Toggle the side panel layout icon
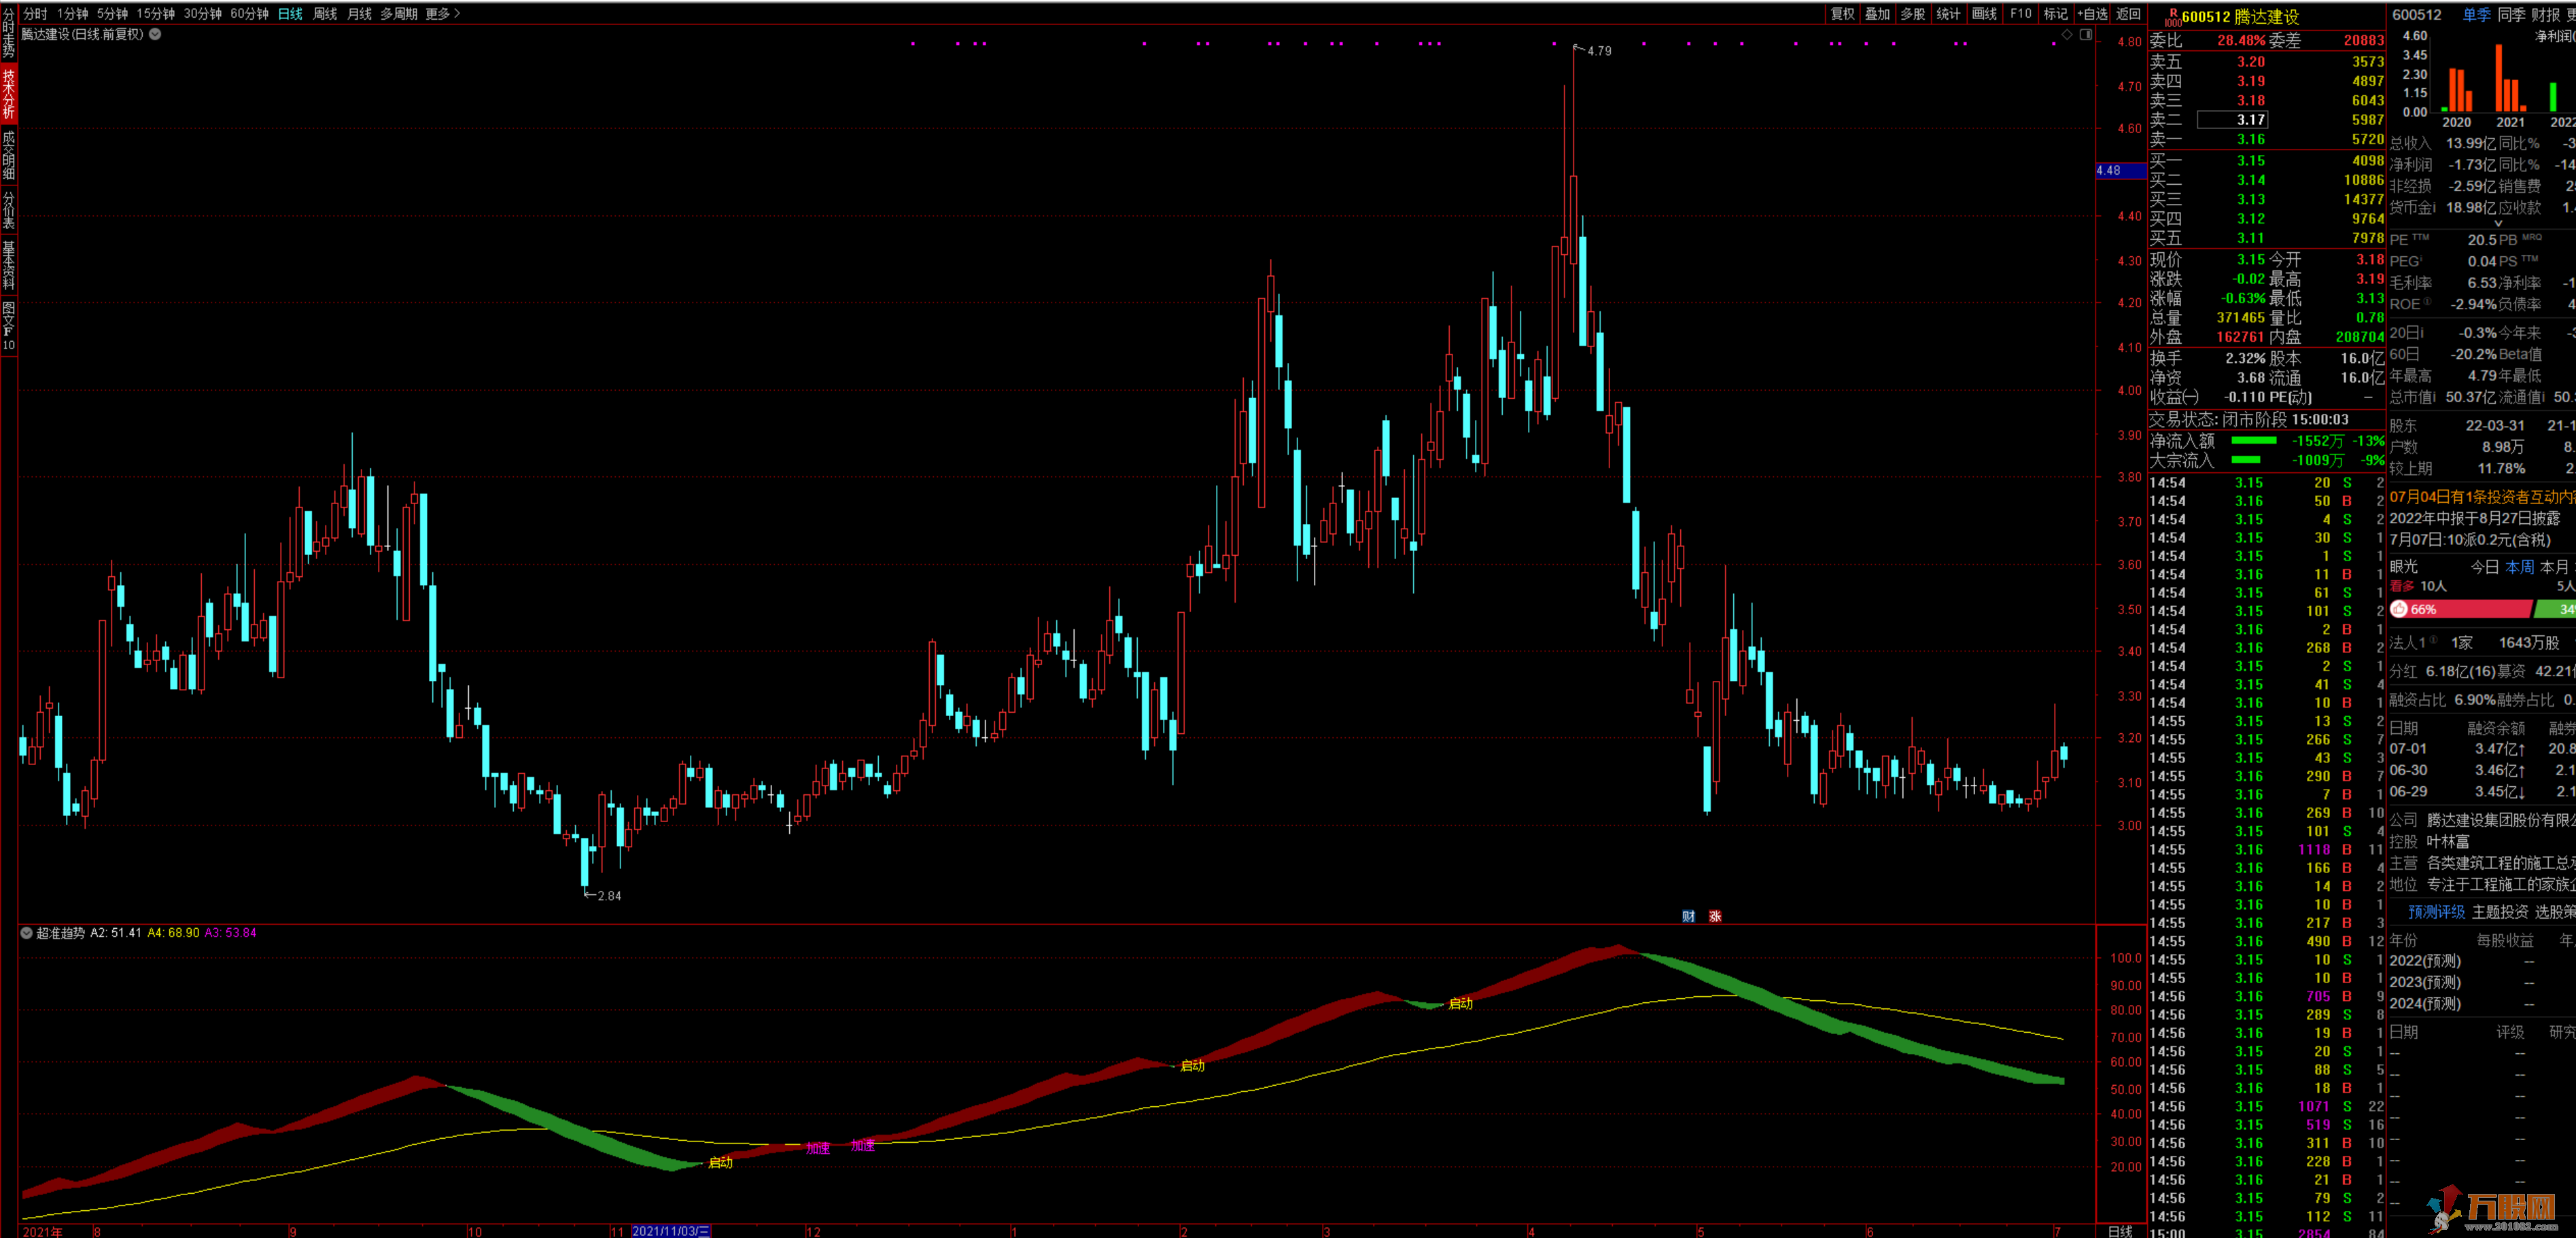 (x=2086, y=34)
